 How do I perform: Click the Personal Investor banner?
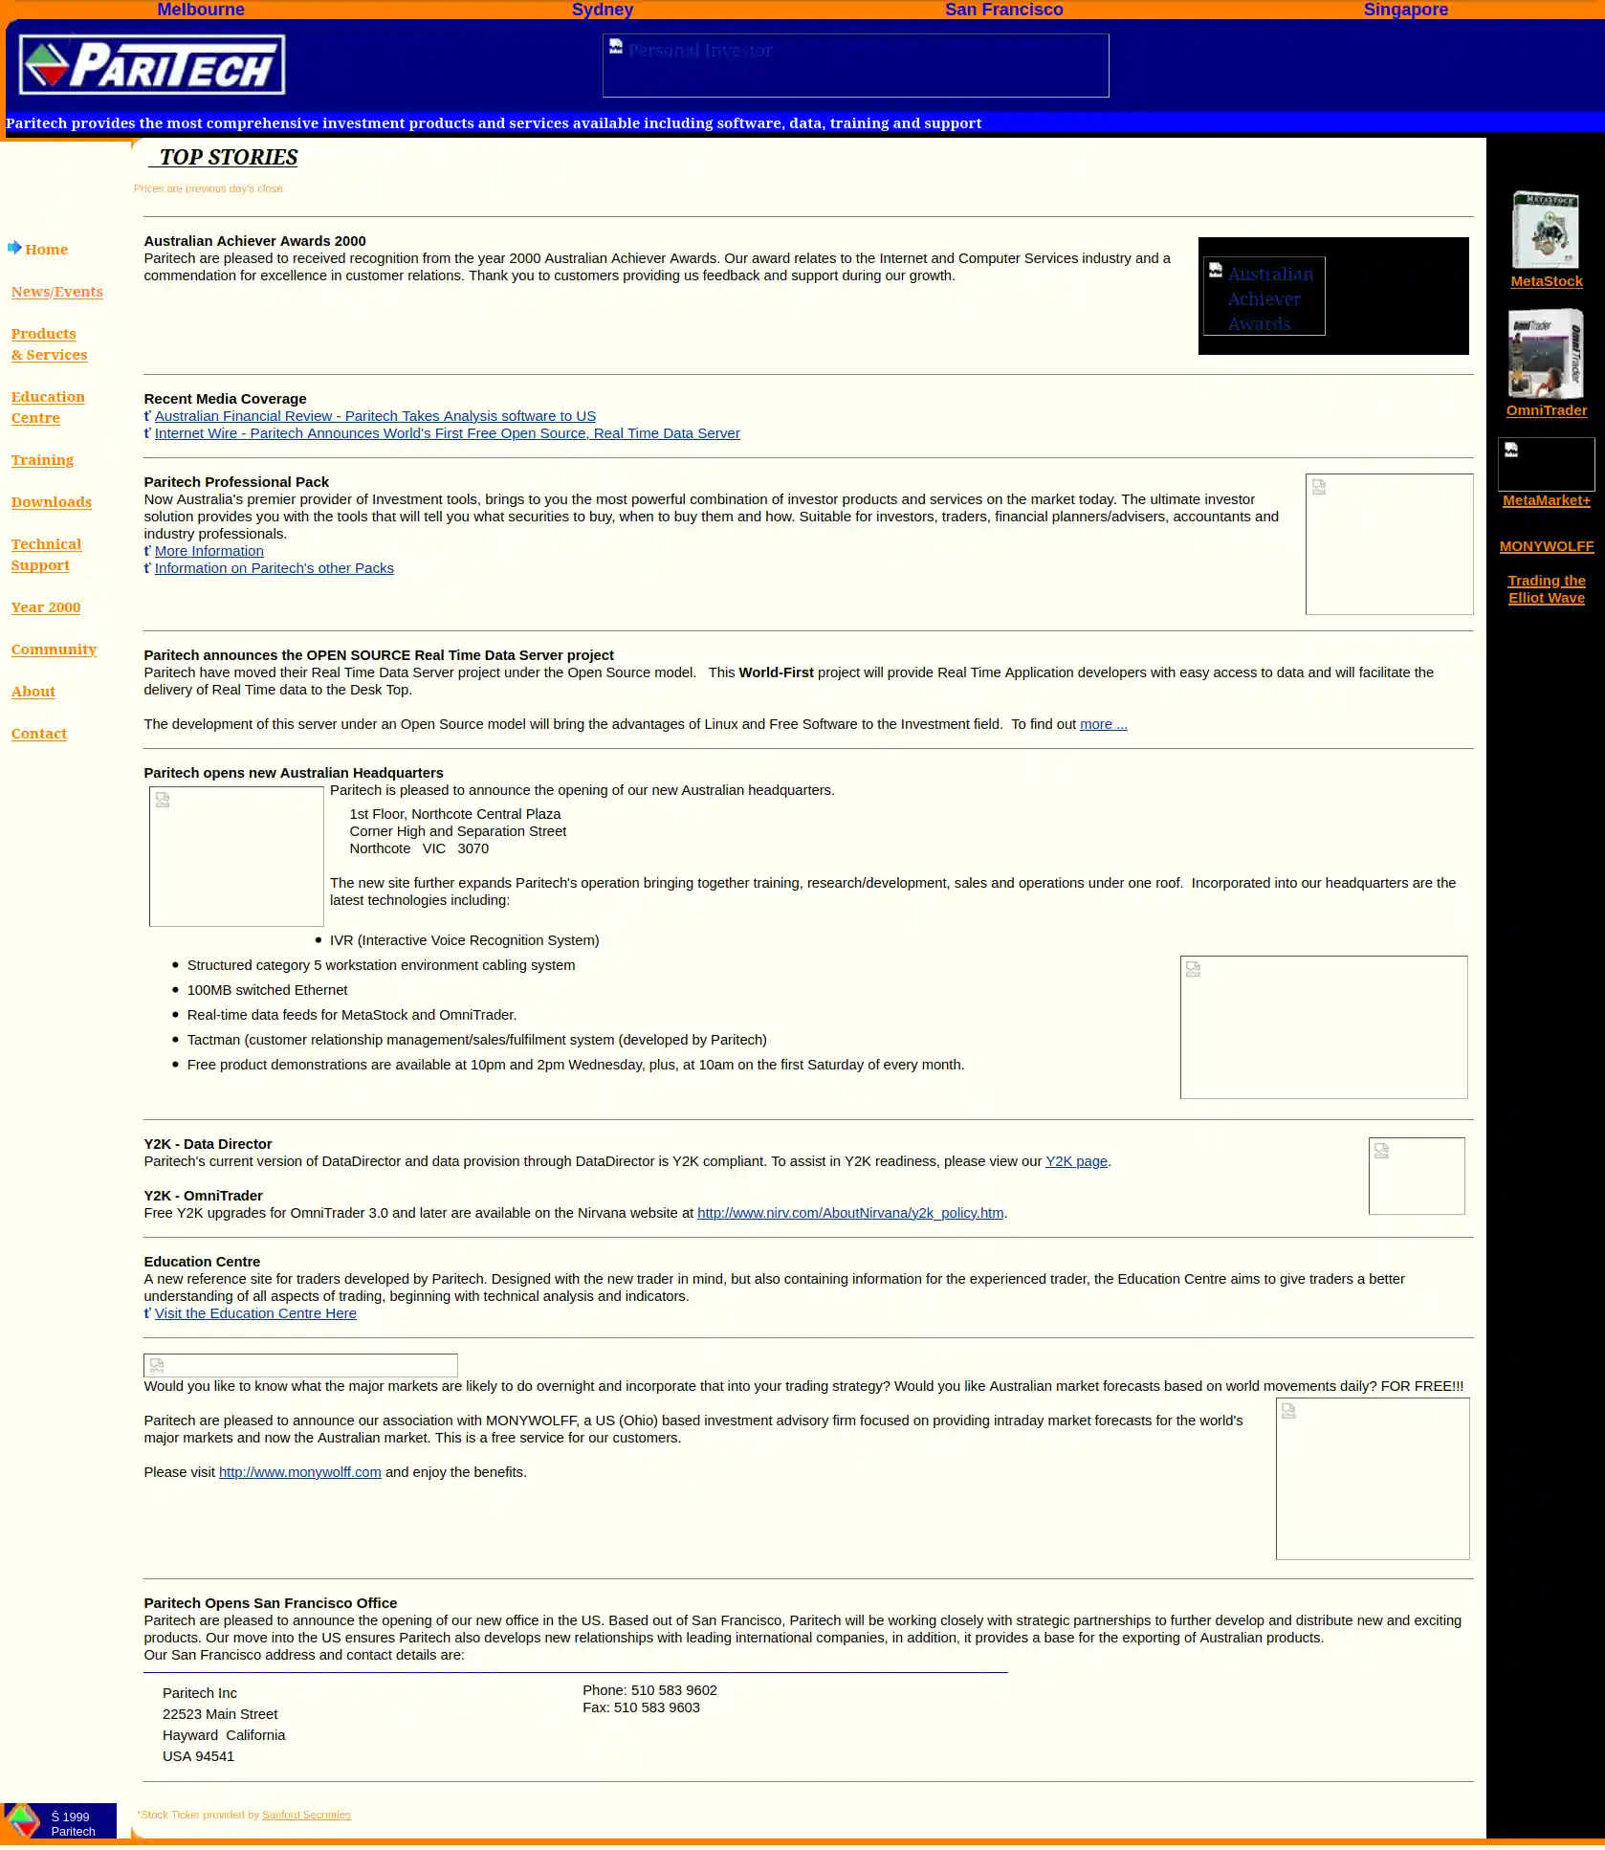[854, 64]
